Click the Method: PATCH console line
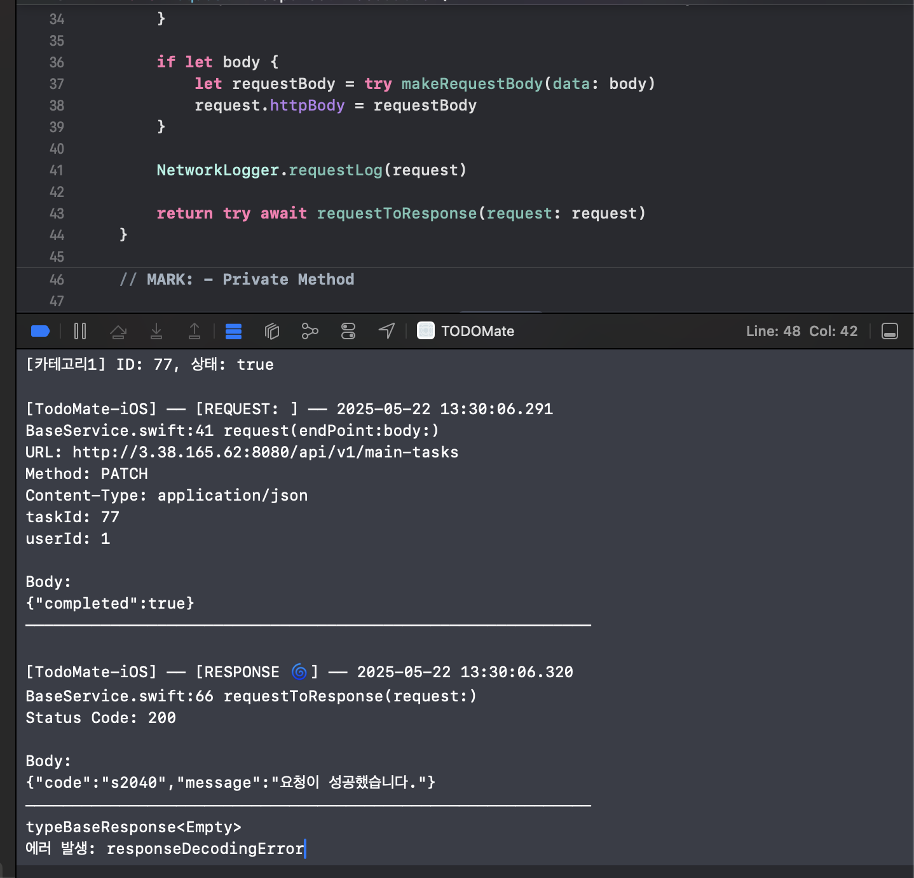This screenshot has height=878, width=914. click(x=86, y=474)
